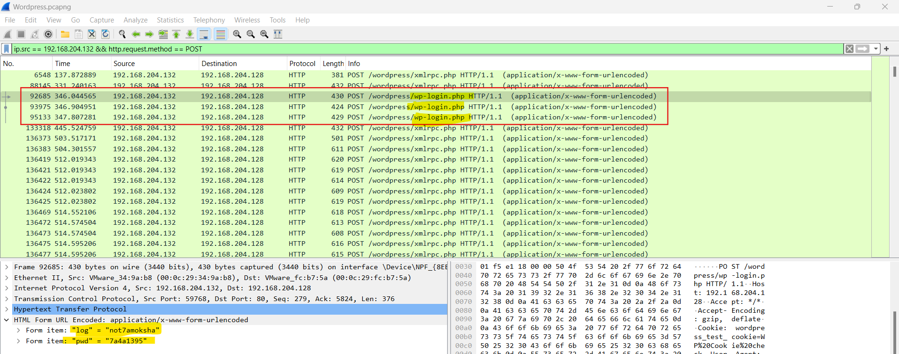Viewport: 899px width, 354px height.
Task: Sort by the Time column header
Action: (81, 64)
